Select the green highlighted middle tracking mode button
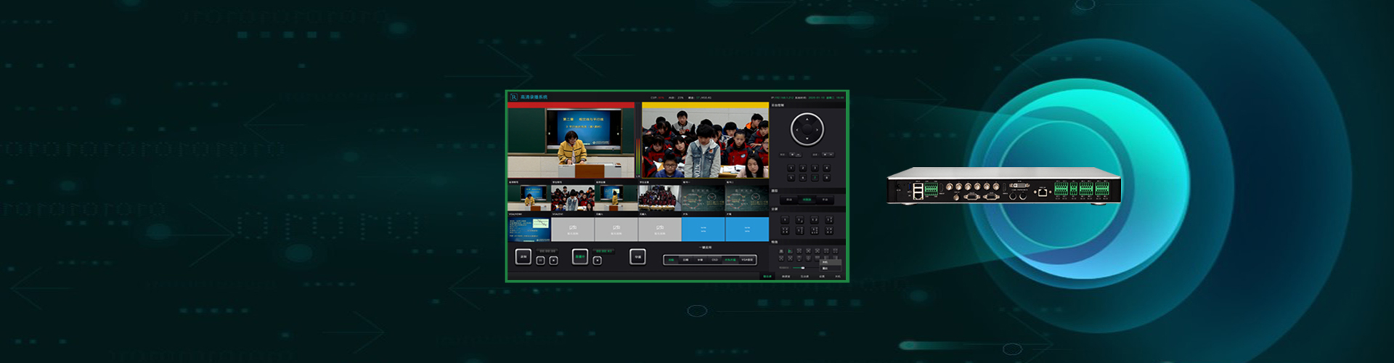This screenshot has width=1394, height=363. pos(807,200)
